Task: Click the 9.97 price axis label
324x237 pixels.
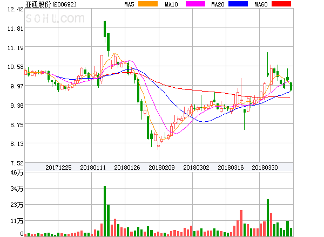Action: [17, 86]
